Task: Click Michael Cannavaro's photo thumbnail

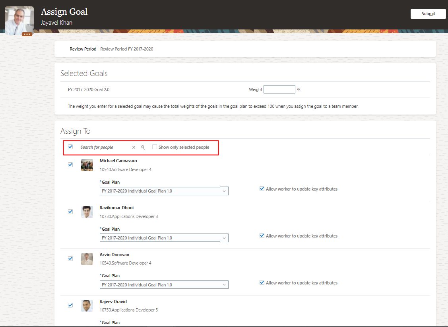Action: tap(87, 165)
